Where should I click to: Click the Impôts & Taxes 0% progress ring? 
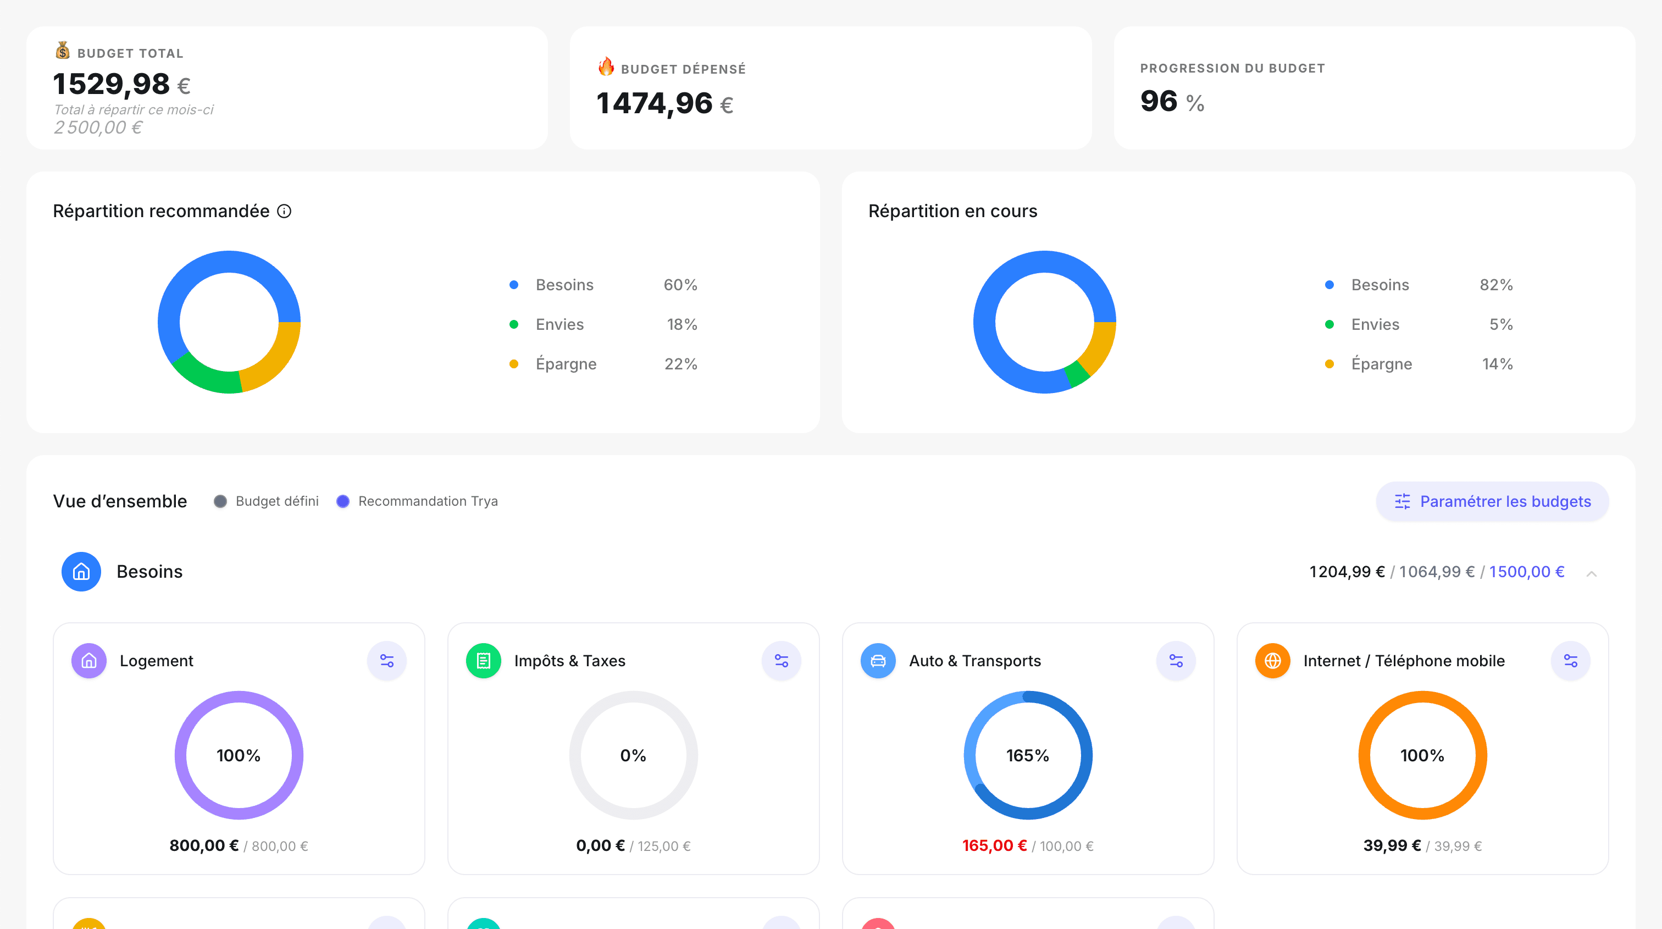pos(634,755)
